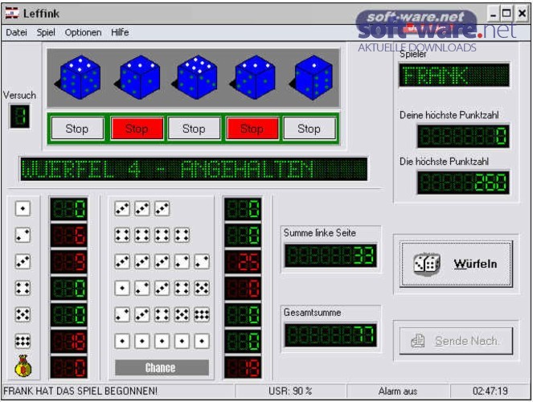533x402 pixels.
Task: Pick the fours die icon in the left column
Action: 23,288
